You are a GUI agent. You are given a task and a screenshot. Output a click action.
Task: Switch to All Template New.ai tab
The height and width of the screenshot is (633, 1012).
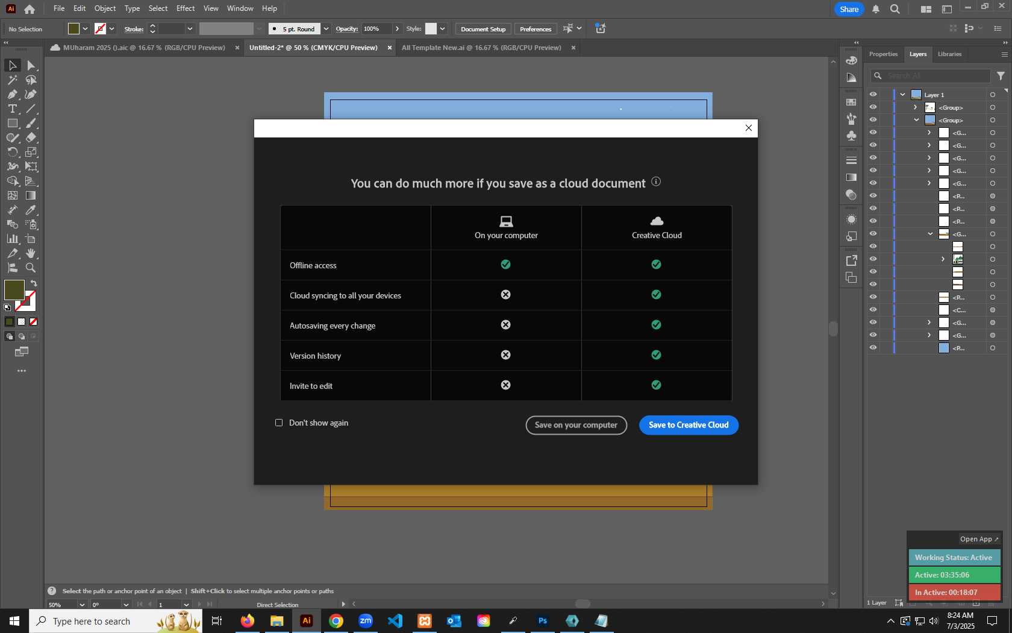click(481, 48)
